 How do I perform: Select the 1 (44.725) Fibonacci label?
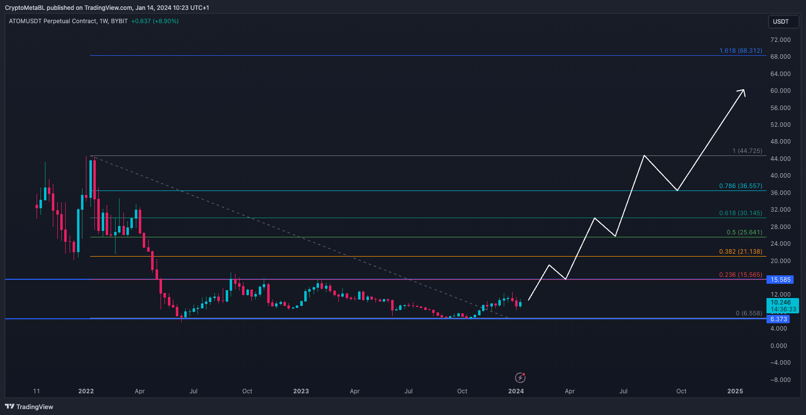coord(747,151)
